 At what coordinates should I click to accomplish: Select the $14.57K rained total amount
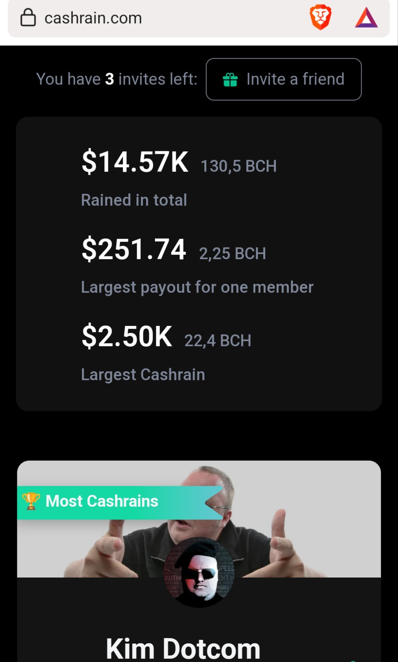click(x=135, y=162)
